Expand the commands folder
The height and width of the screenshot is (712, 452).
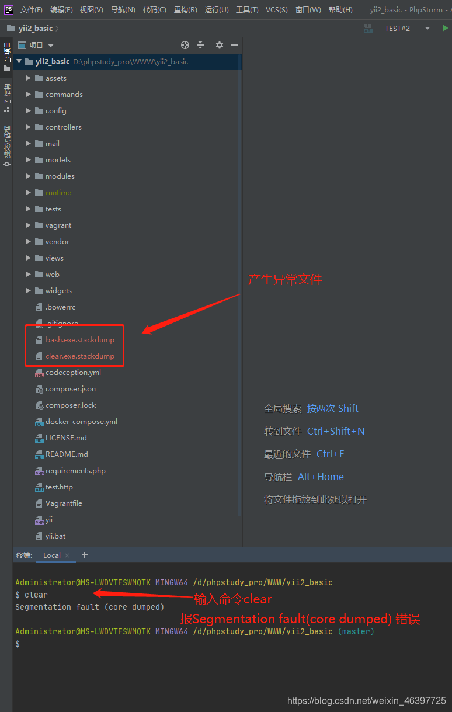pyautogui.click(x=29, y=94)
